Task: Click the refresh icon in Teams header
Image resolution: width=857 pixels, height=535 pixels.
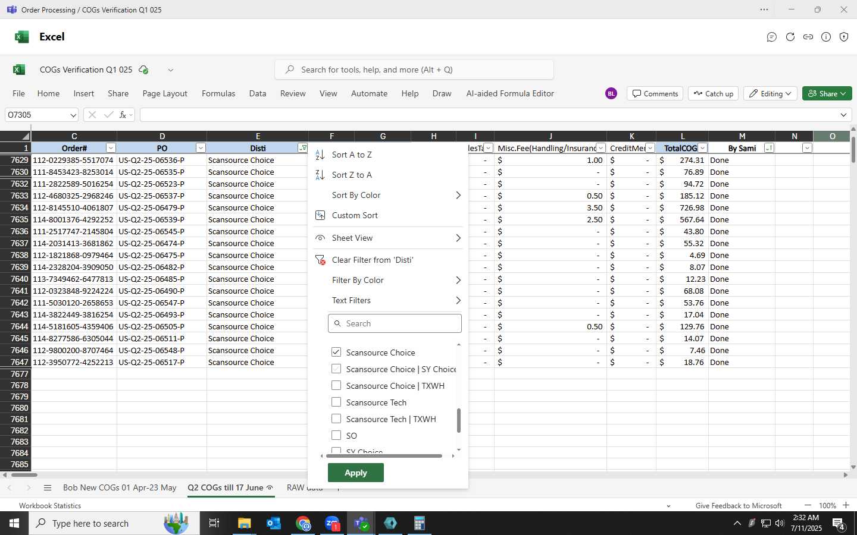Action: (790, 37)
